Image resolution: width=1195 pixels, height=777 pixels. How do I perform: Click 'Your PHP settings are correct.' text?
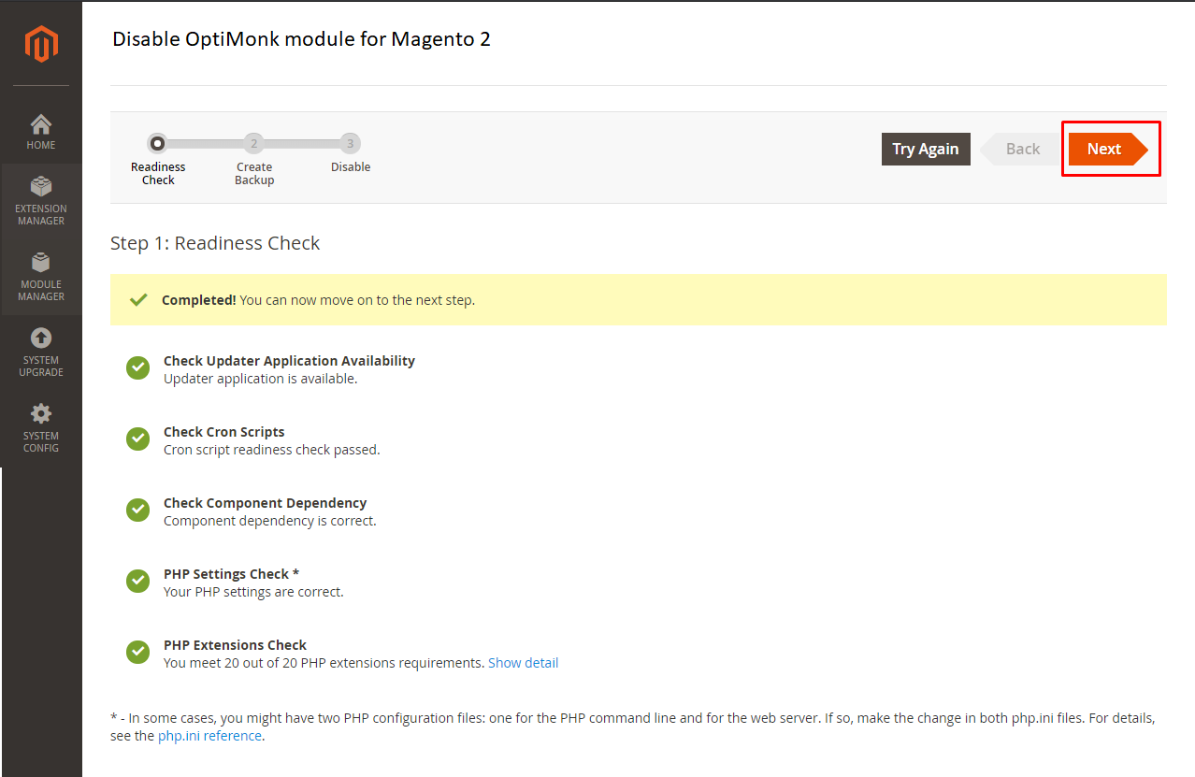coord(253,592)
